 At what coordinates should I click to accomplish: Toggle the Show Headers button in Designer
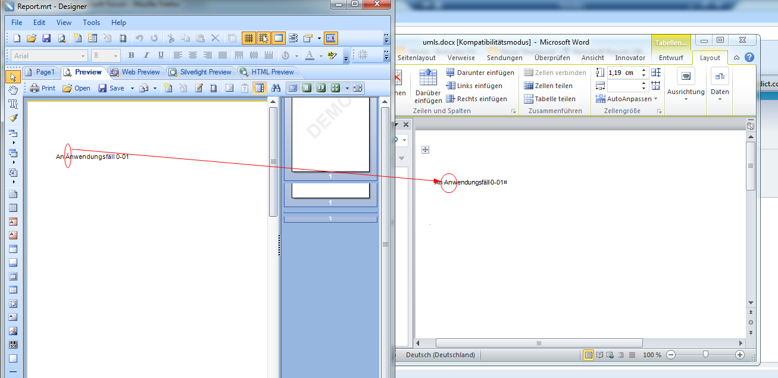pos(278,38)
